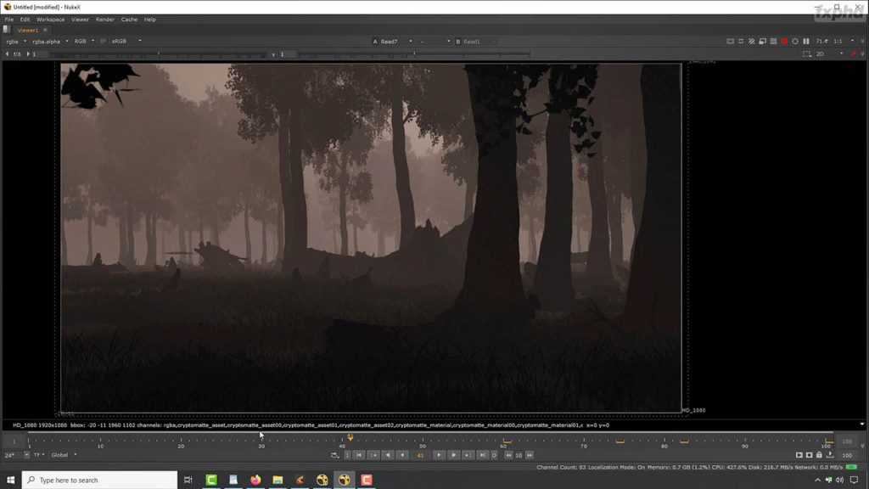Toggle the IP input process button
This screenshot has height=489, width=869.
103,42
